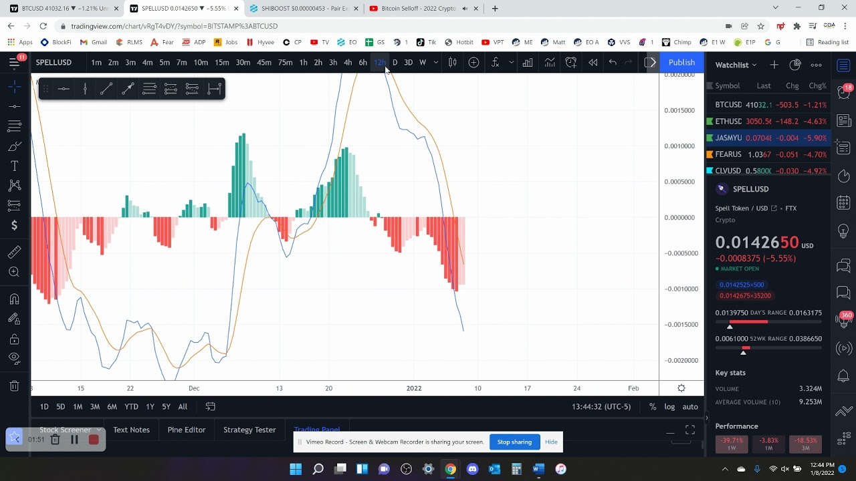856x481 pixels.
Task: Activate the zoom in magnifier tool
Action: [15, 272]
